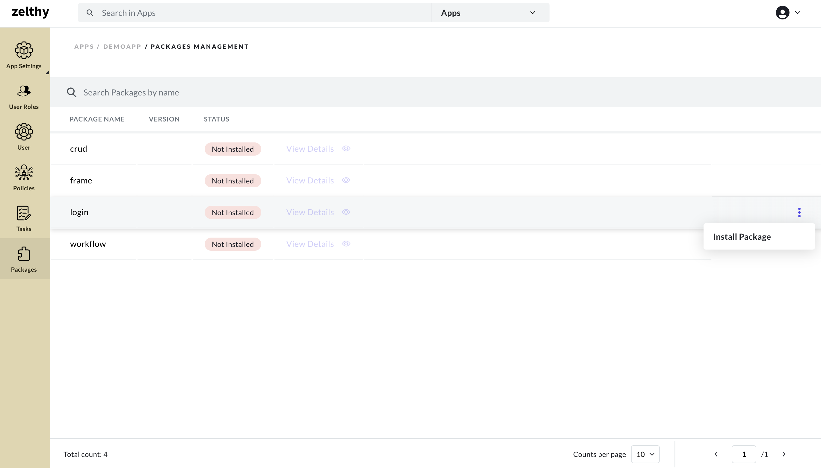Open Counts per page dropdown

[x=645, y=454]
